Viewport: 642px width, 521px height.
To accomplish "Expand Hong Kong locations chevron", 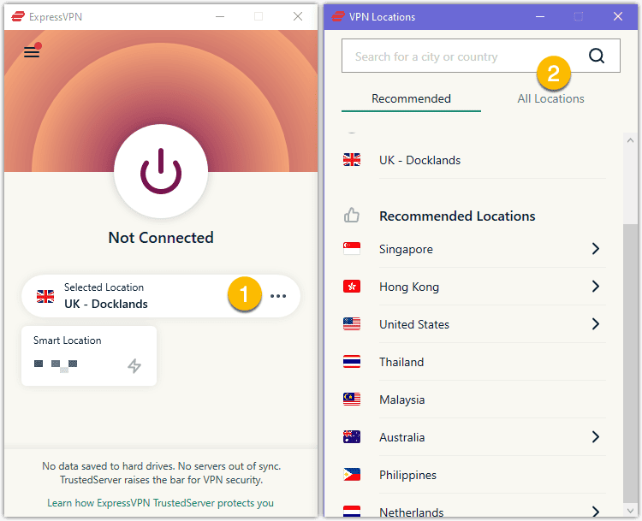I will pos(596,287).
